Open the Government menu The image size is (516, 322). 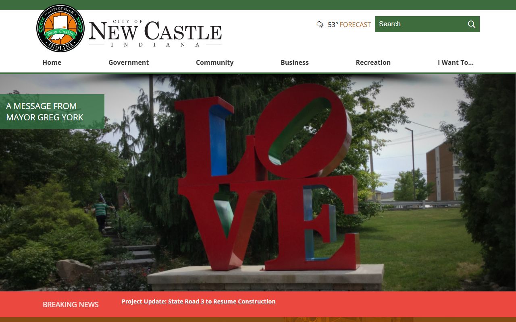click(129, 62)
